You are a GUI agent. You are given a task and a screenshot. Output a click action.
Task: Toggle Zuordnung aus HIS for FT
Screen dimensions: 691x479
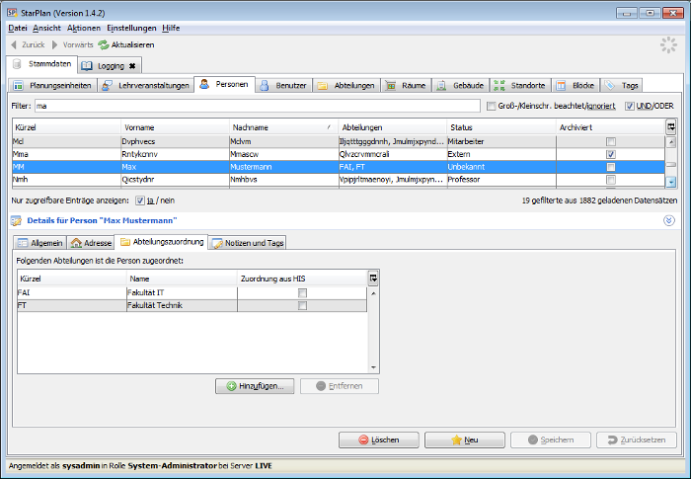pos(302,305)
